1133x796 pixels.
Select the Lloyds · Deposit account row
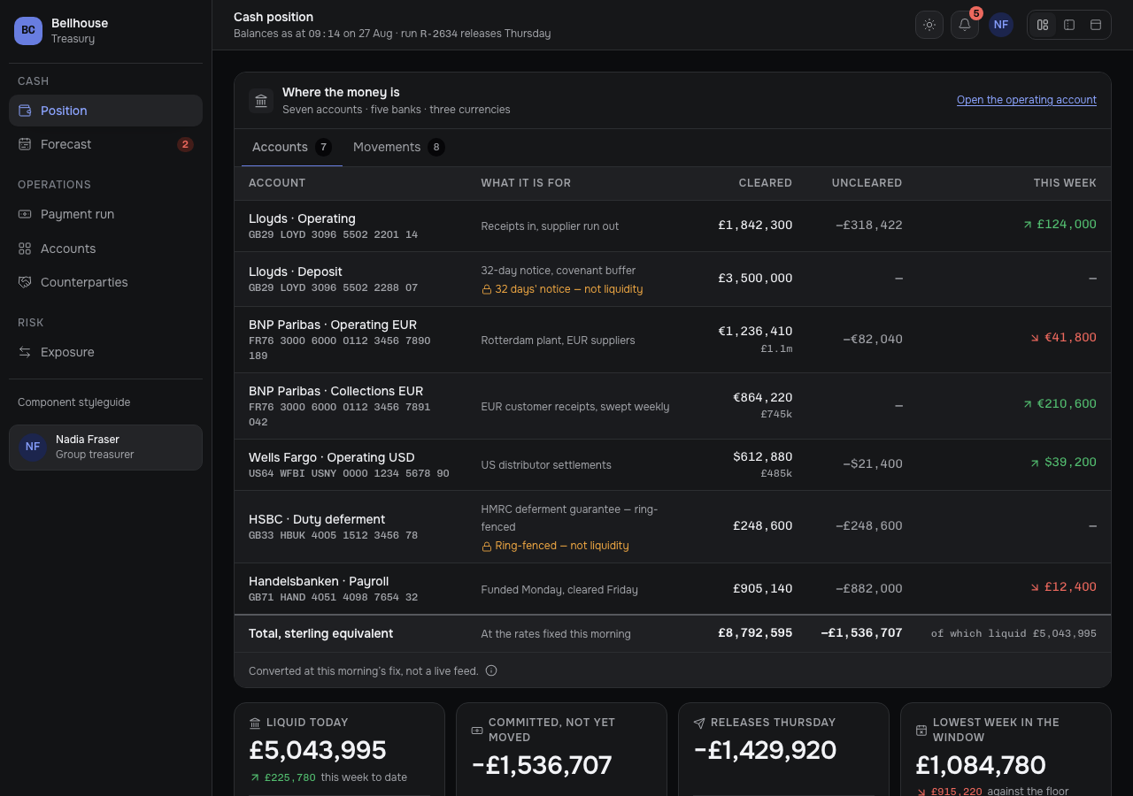(673, 279)
